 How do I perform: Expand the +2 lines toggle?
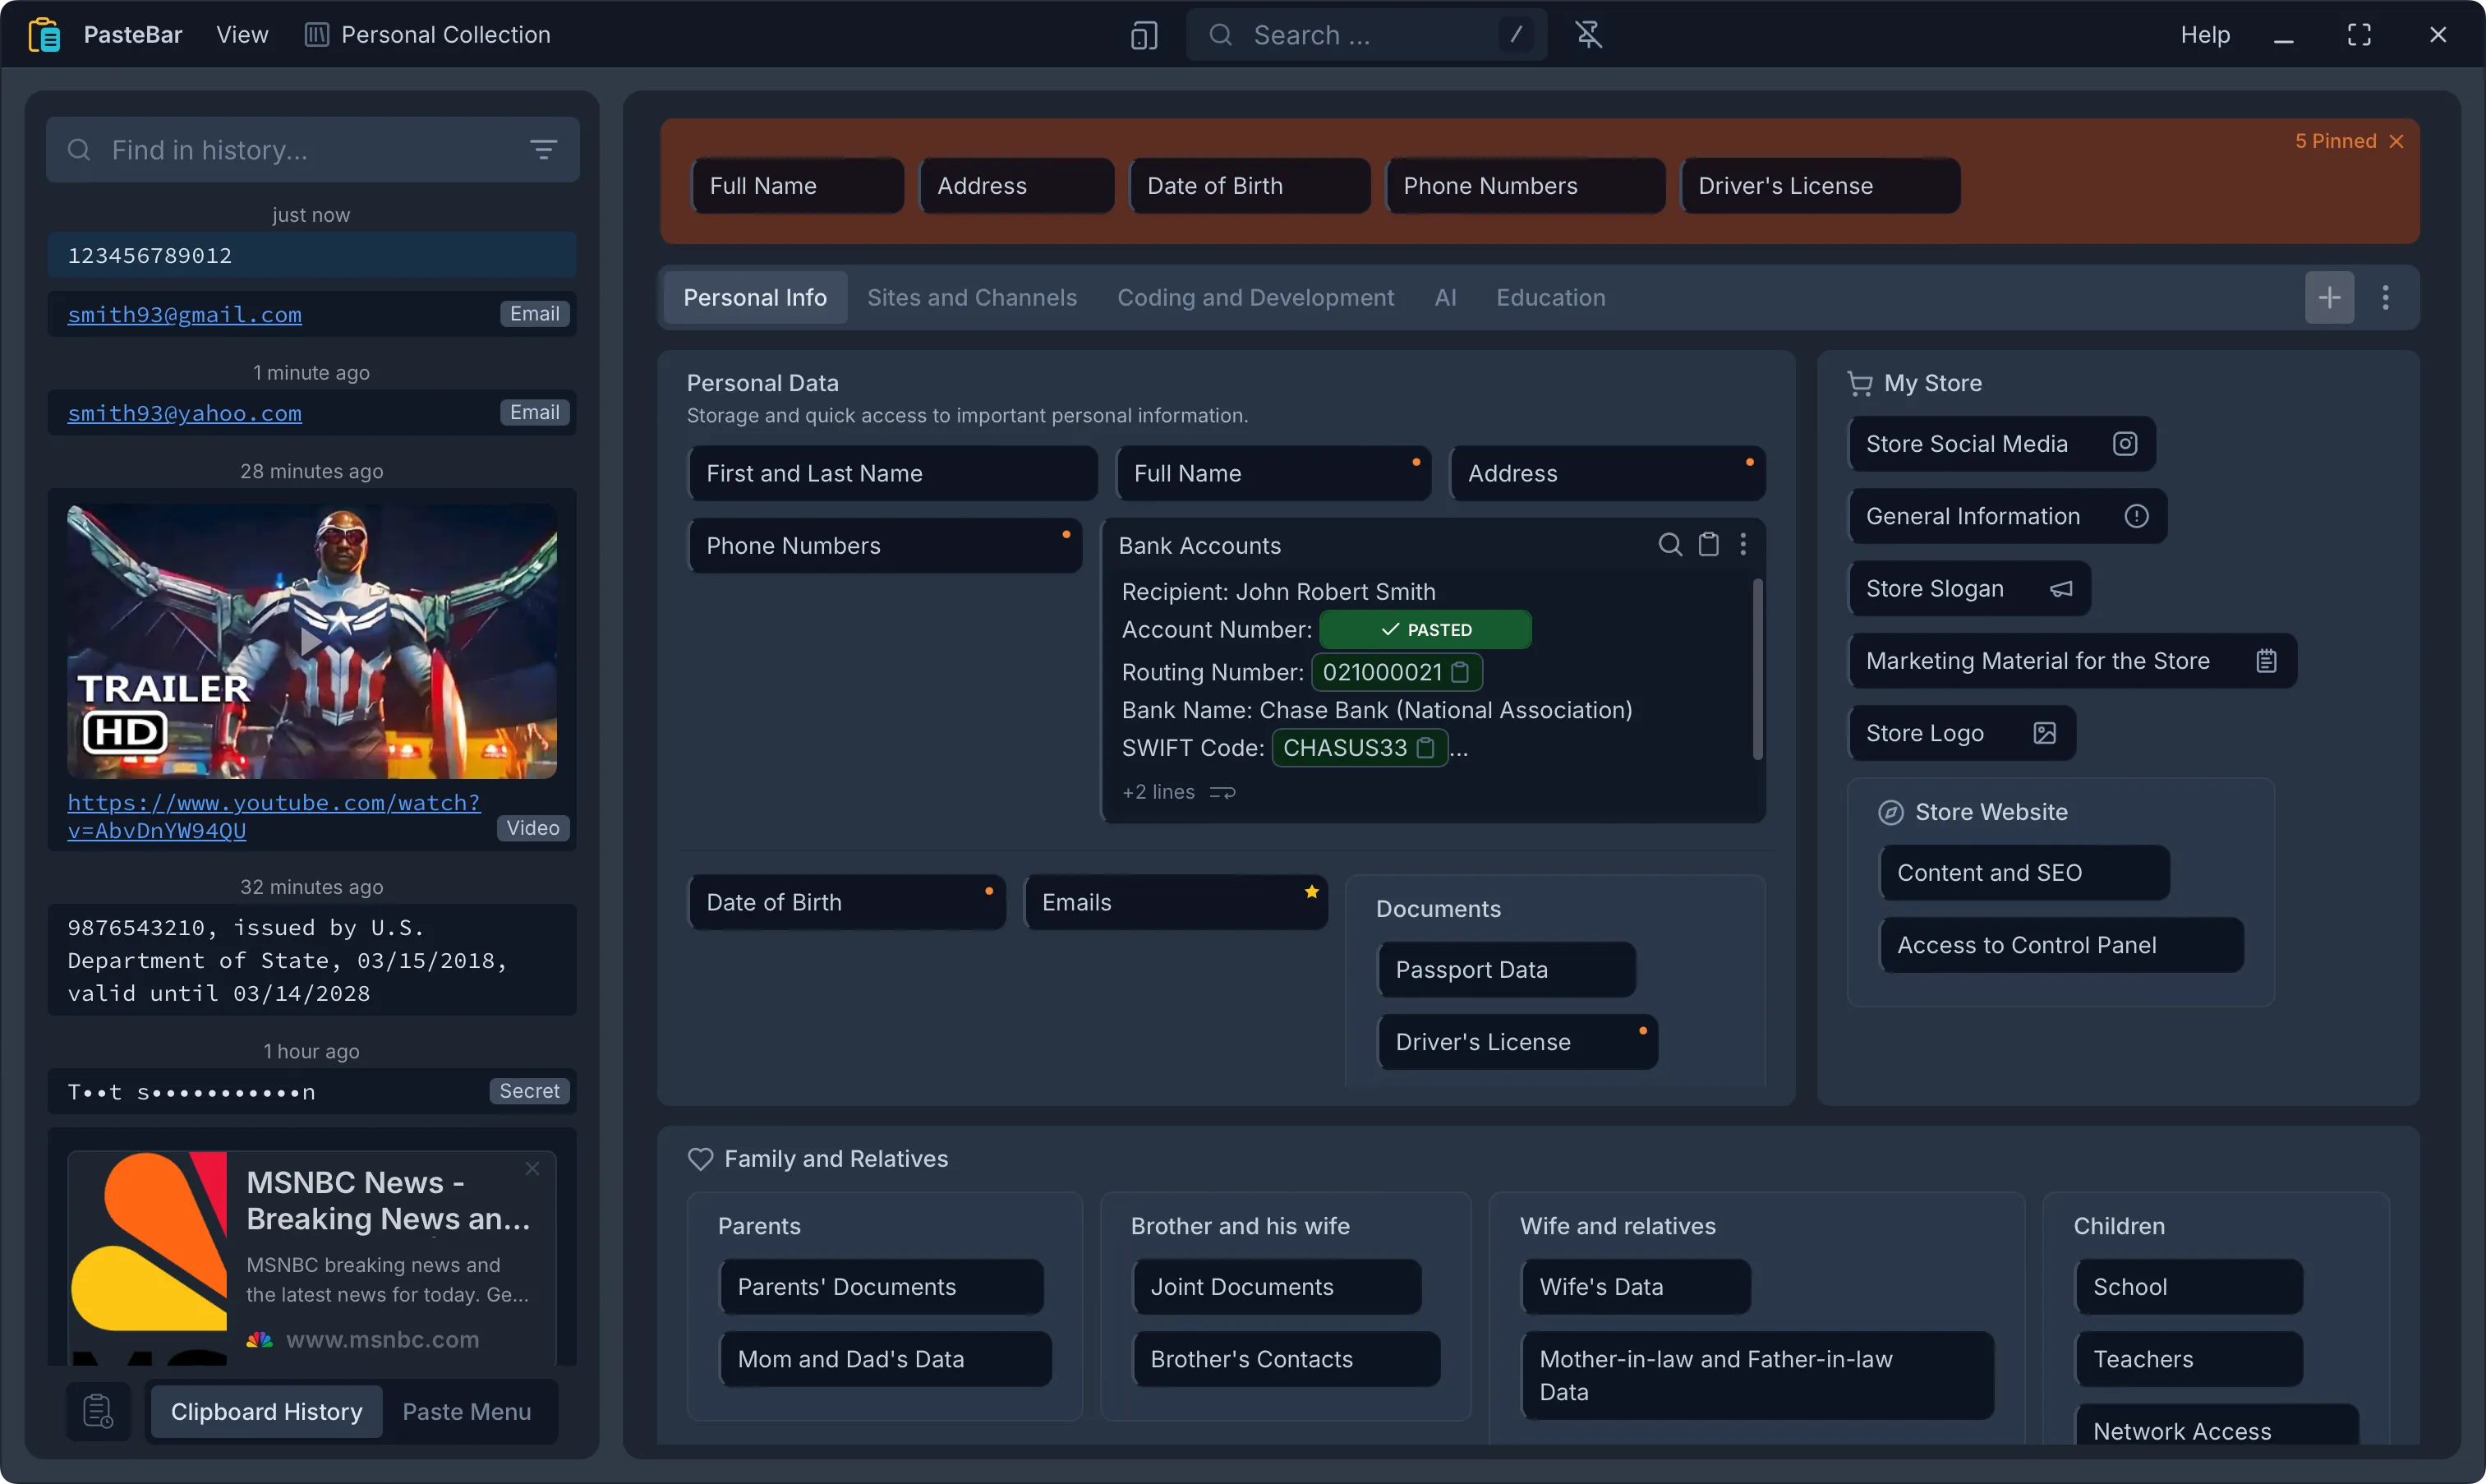click(1179, 792)
